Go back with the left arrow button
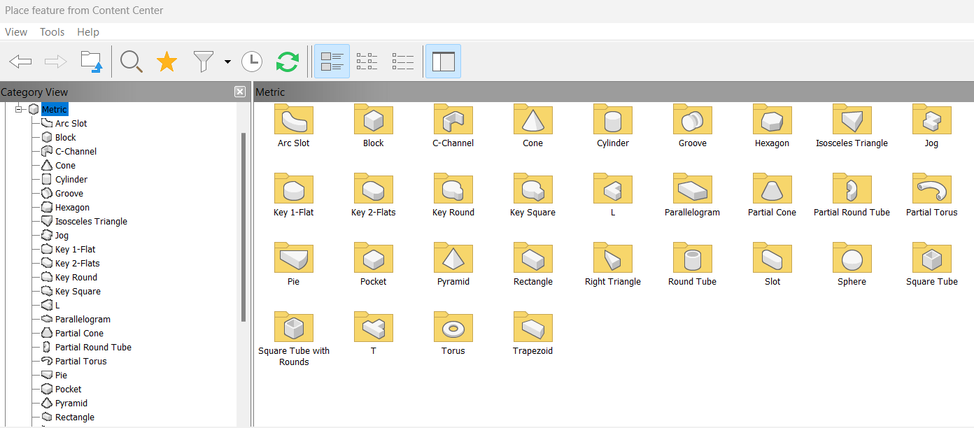This screenshot has width=974, height=428. pyautogui.click(x=20, y=62)
